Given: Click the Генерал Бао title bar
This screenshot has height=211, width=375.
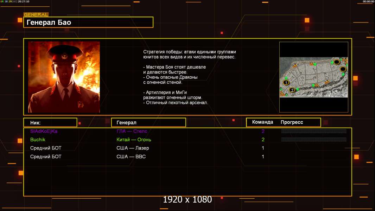Looking at the screenshot, I should 88,23.
